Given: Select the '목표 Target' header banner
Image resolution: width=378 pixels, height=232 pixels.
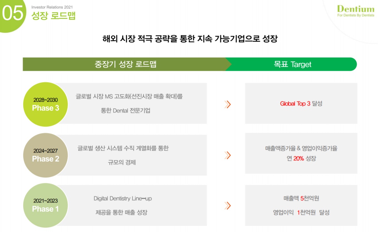Looking at the screenshot, I should coord(292,64).
